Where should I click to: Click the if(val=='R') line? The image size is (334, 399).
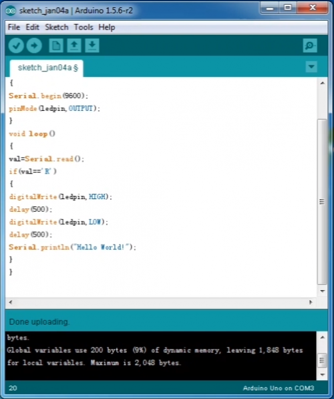coord(33,171)
